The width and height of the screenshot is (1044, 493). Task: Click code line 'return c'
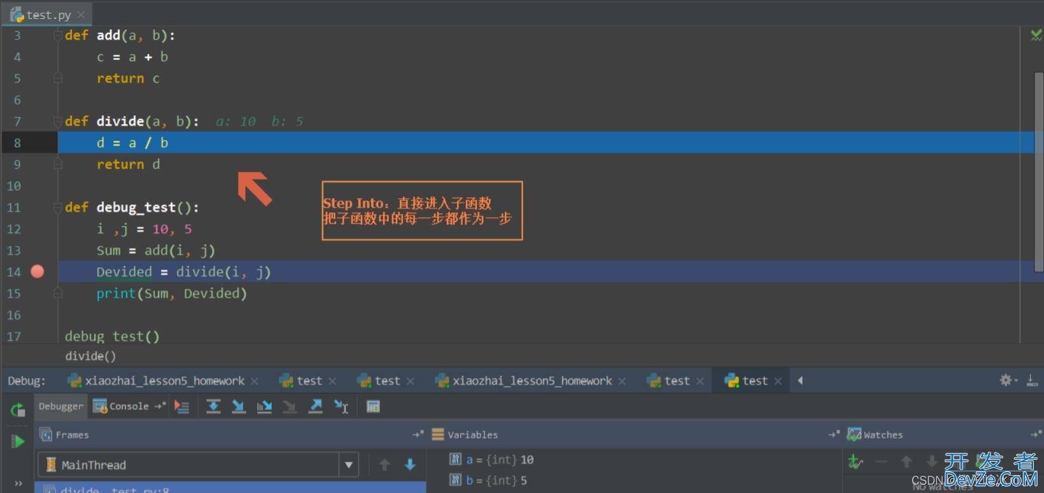(128, 78)
